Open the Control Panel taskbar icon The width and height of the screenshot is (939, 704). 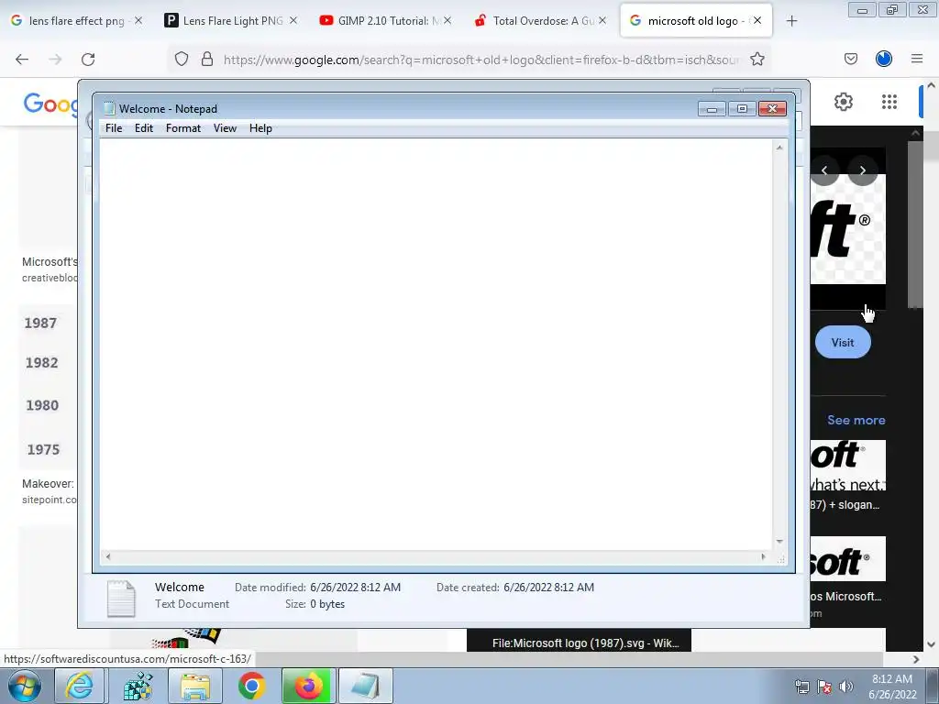(x=138, y=686)
